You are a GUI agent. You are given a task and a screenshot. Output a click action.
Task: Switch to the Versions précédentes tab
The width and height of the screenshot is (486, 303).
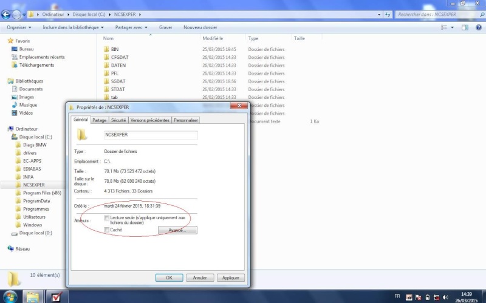tap(149, 120)
